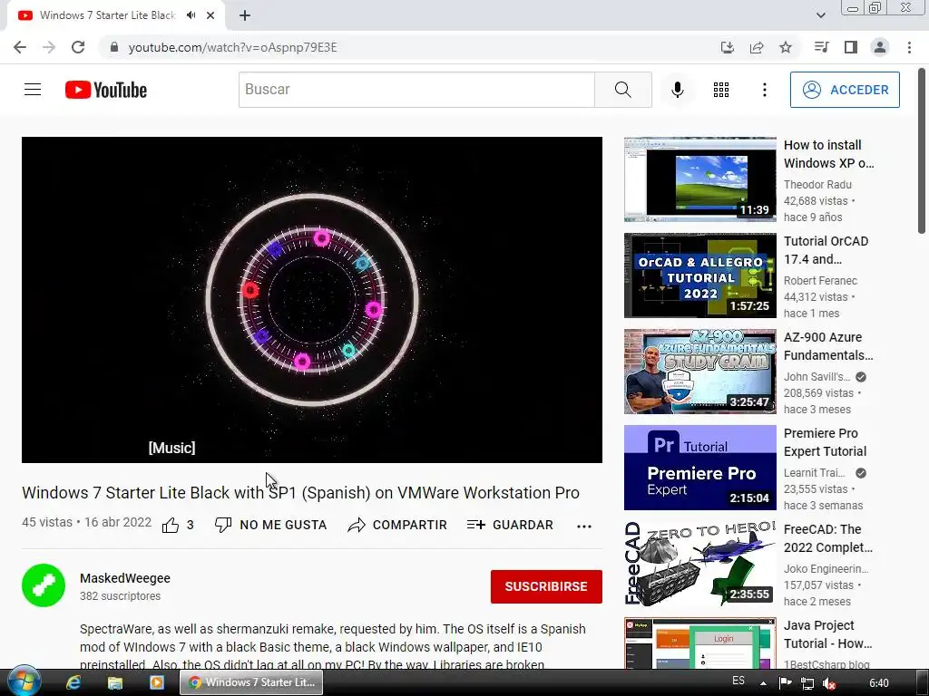
Task: Open the YouTube apps grid
Action: 721,90
